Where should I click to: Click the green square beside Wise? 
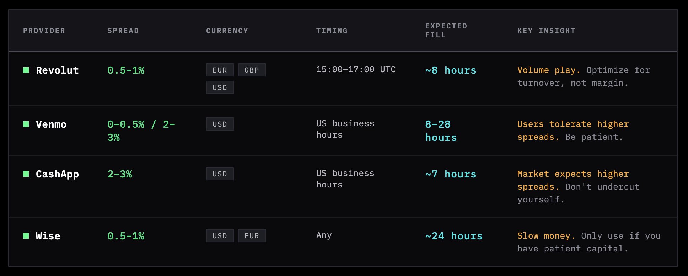[26, 236]
